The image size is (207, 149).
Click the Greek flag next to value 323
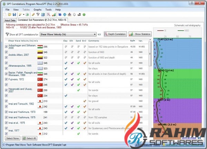[40, 68]
